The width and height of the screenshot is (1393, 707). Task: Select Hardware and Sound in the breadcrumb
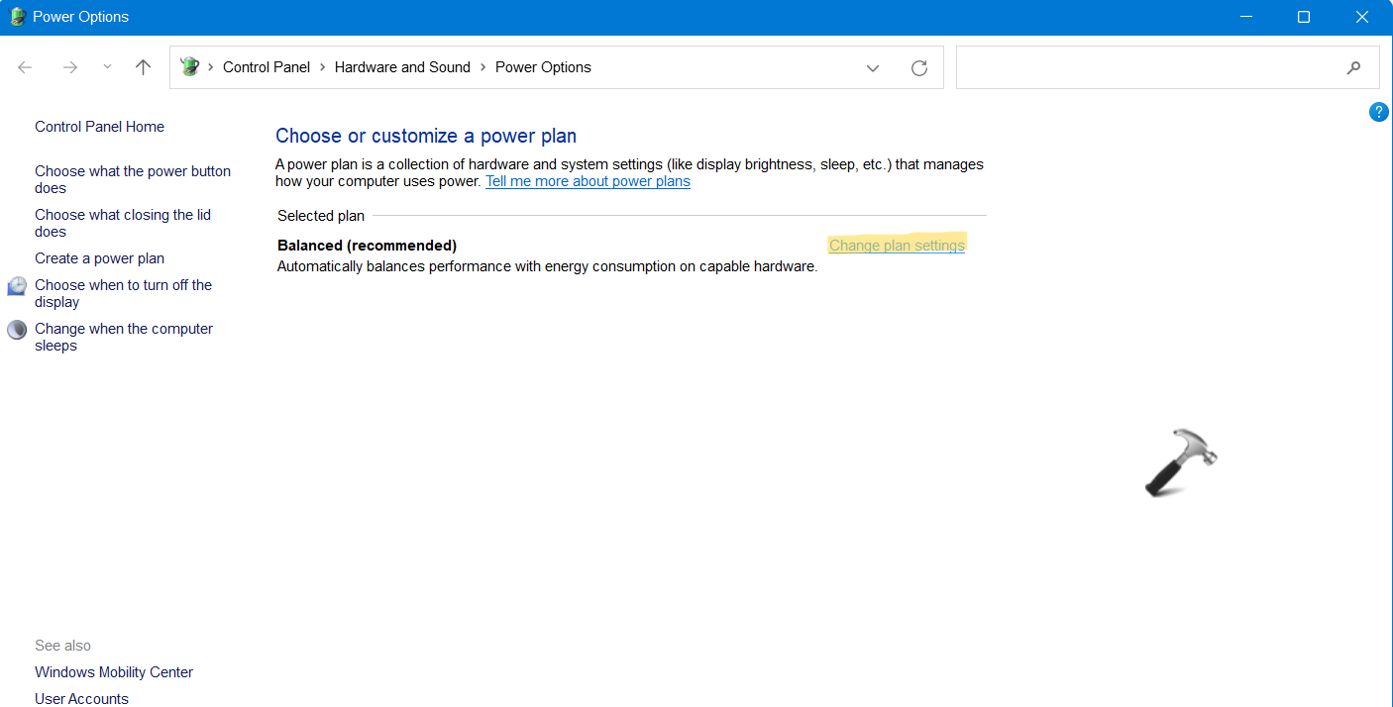402,66
